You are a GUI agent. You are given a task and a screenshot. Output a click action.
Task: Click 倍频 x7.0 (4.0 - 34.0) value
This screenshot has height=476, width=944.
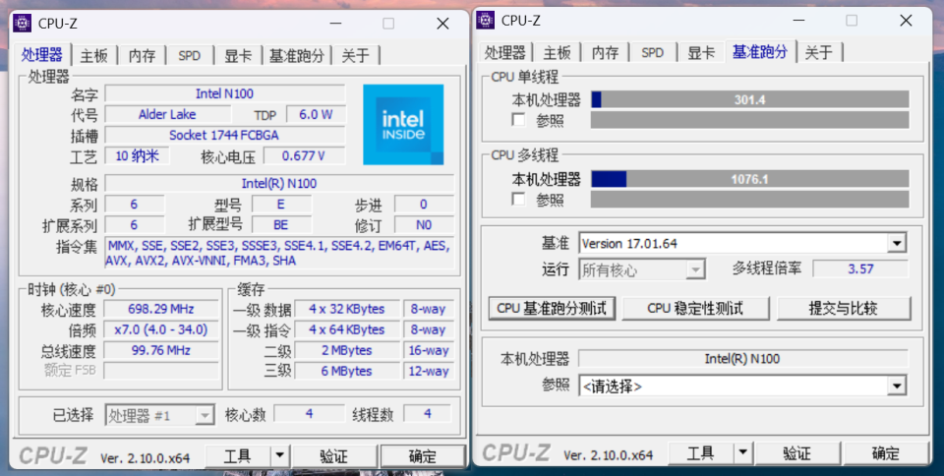(x=160, y=329)
